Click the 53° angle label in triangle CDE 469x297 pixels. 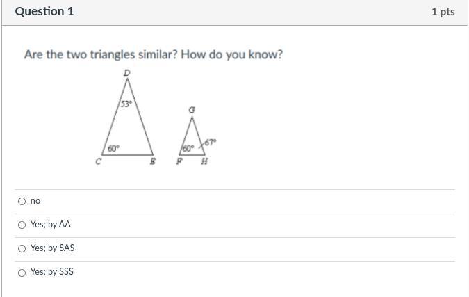pos(126,104)
